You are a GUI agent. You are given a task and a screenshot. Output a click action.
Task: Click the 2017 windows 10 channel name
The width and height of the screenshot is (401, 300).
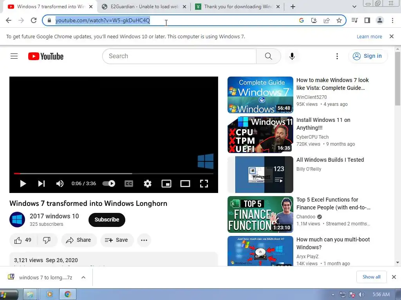(x=54, y=216)
